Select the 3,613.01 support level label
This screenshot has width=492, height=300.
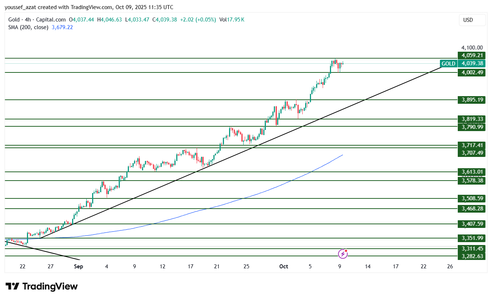click(472, 172)
